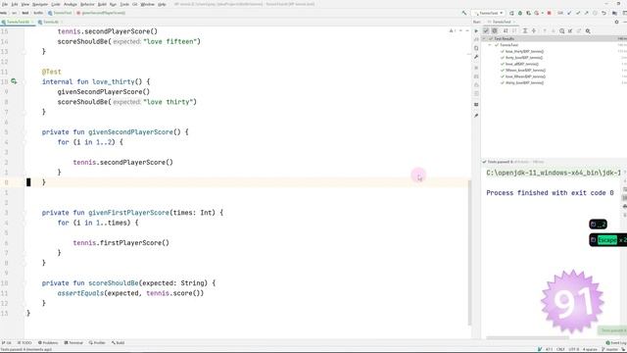Click the magnifier icon in test toolbar
The height and width of the screenshot is (353, 627).
588,30
